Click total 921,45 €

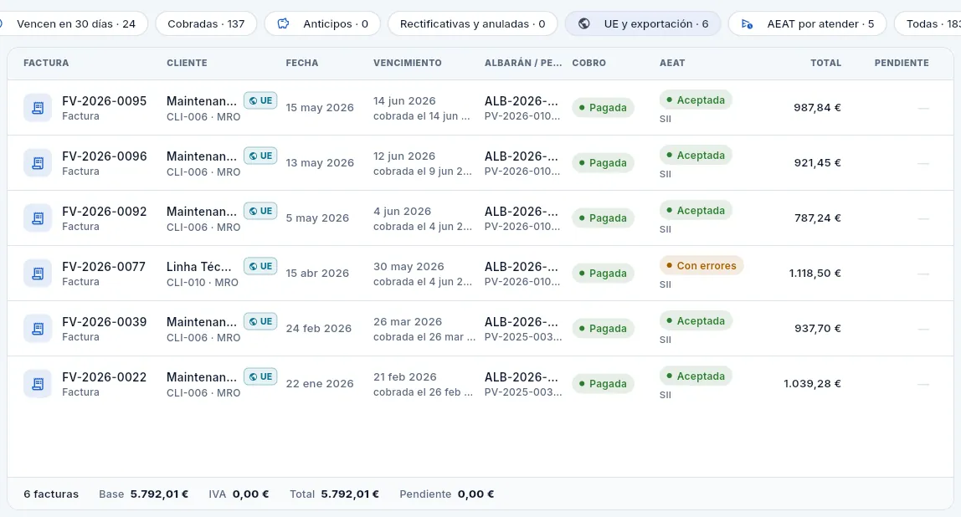[817, 163]
